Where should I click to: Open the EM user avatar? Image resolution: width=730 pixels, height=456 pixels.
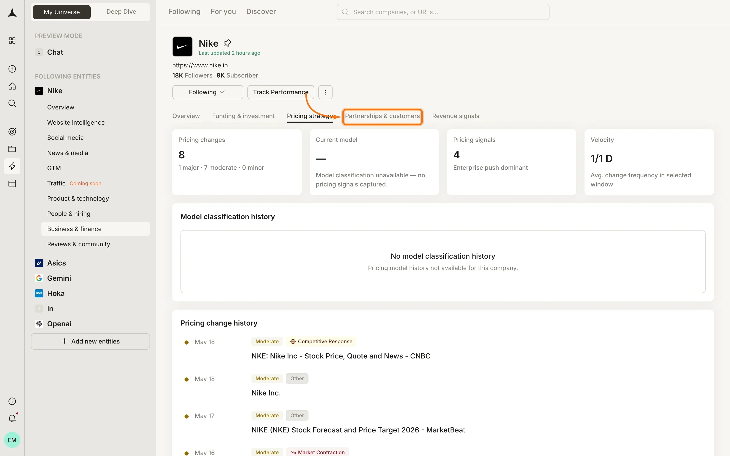(12, 440)
